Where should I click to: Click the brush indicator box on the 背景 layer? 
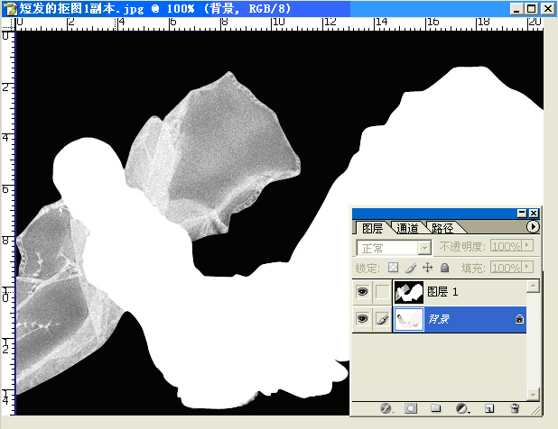[x=382, y=318]
